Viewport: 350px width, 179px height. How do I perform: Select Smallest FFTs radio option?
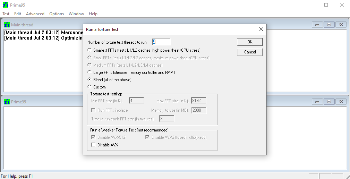144,50
